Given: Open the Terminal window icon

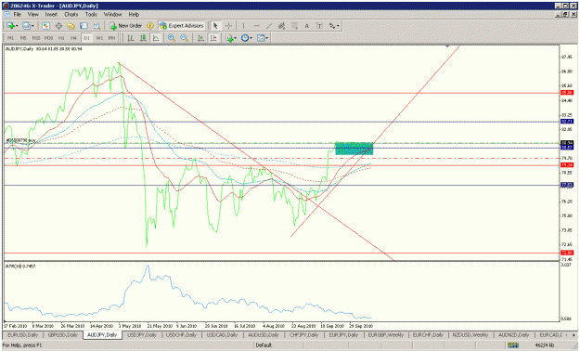Looking at the screenshot, I should (84, 26).
